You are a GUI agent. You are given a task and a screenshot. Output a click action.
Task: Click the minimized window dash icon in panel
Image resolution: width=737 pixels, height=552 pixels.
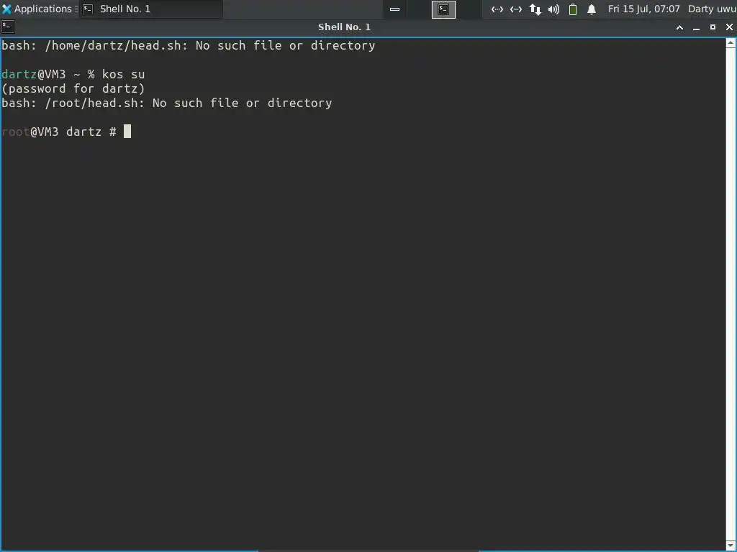(395, 9)
